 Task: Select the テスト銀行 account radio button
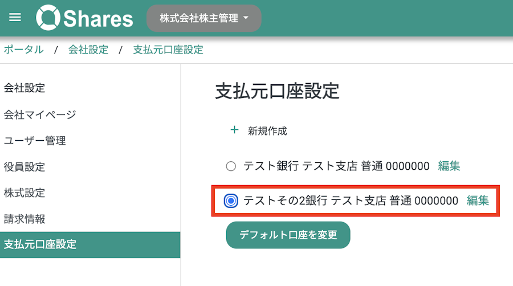coord(231,166)
